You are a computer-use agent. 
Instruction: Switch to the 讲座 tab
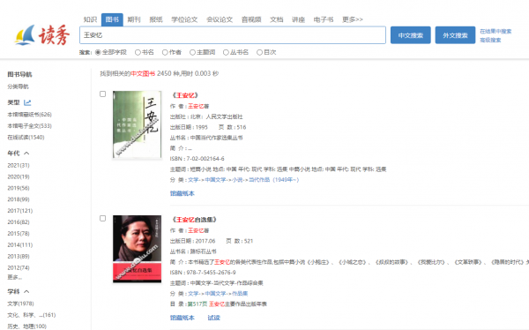coord(298,19)
